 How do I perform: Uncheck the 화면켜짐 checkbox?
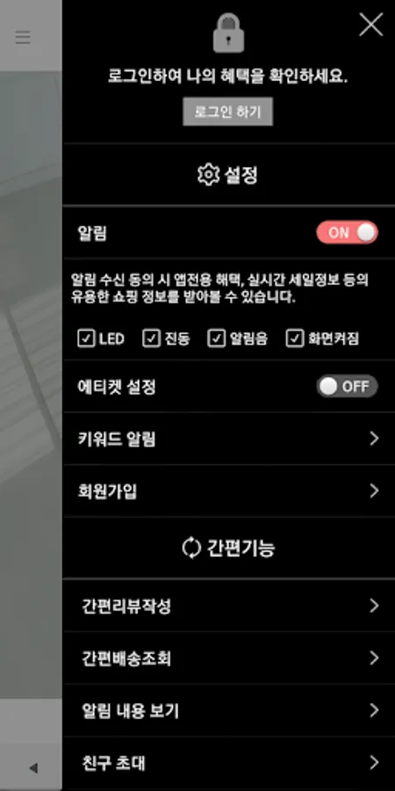tap(295, 338)
